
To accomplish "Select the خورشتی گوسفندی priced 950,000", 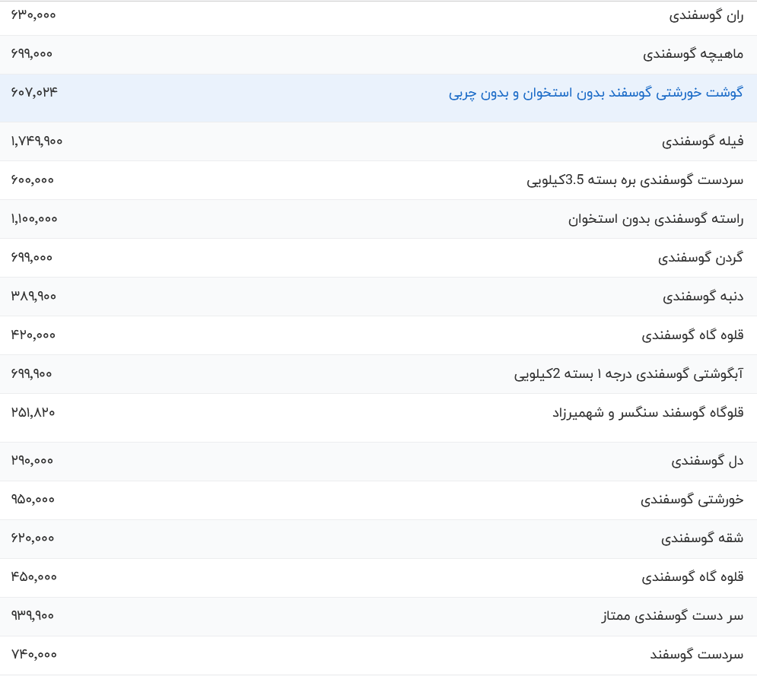I will [692, 500].
